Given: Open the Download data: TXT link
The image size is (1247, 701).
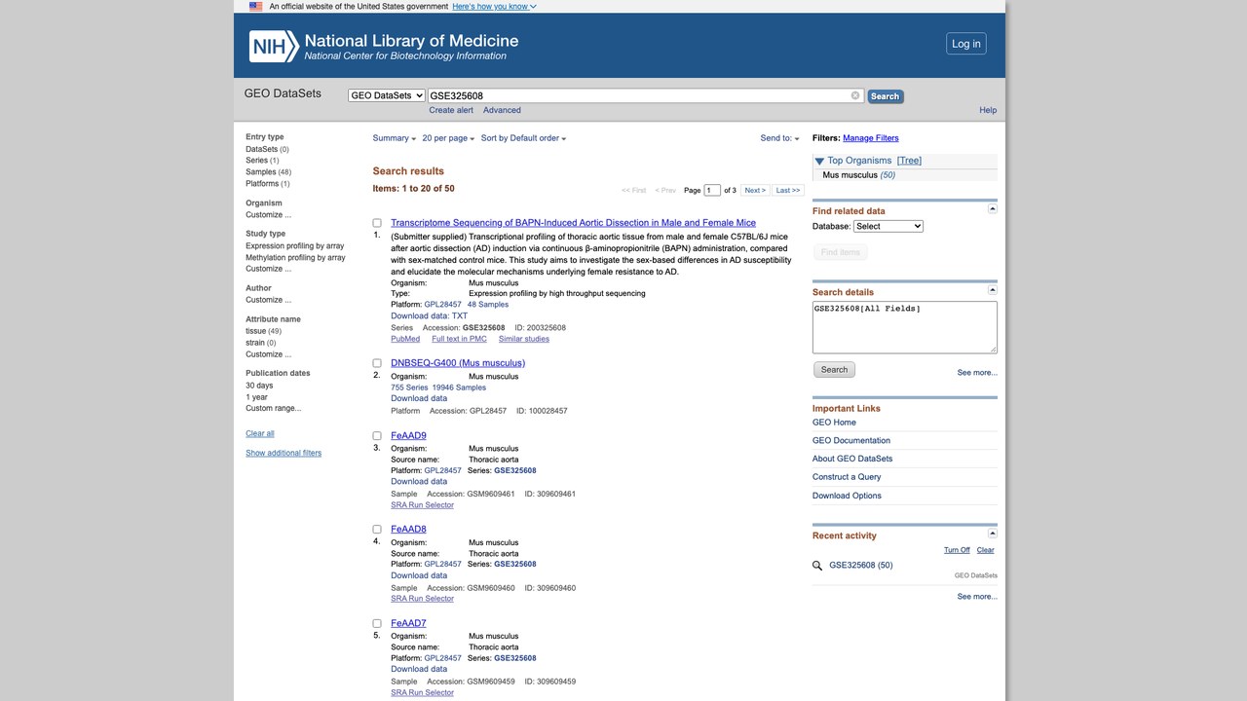Looking at the screenshot, I should point(430,316).
